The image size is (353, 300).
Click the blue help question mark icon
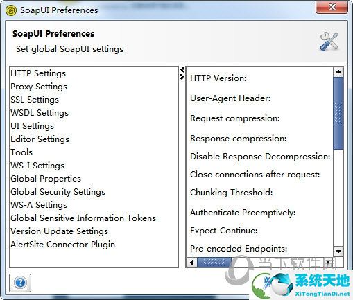point(20,283)
